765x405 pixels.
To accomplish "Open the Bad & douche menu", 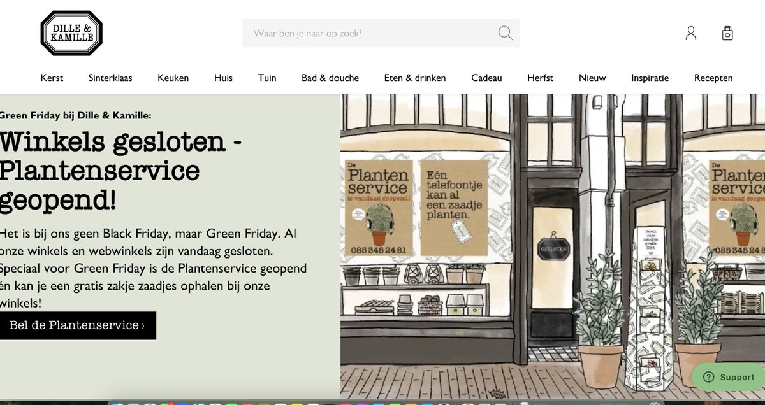I will point(330,78).
